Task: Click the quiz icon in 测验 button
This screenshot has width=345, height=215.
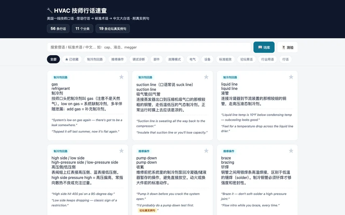Action: tap(284, 47)
